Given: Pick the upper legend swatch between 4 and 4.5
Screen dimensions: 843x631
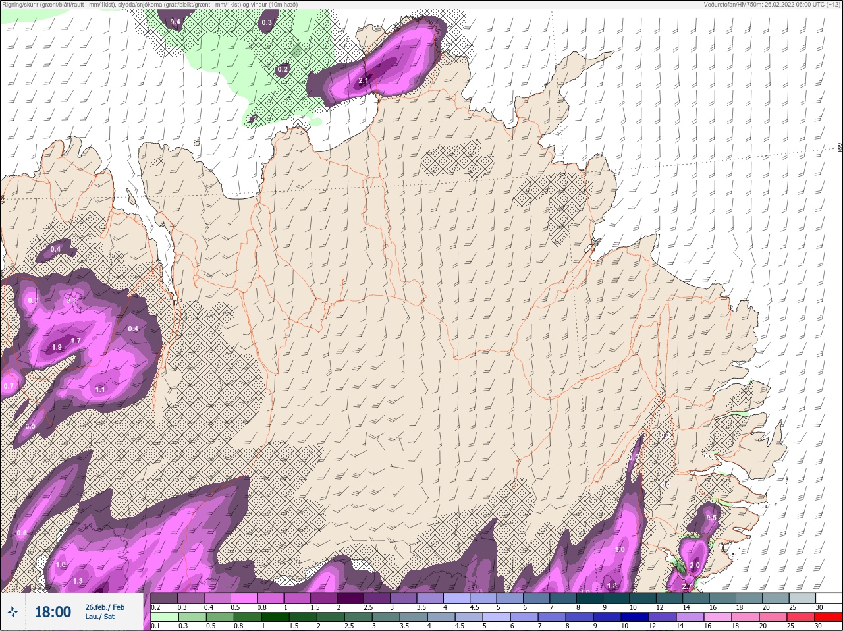Looking at the screenshot, I should (457, 599).
